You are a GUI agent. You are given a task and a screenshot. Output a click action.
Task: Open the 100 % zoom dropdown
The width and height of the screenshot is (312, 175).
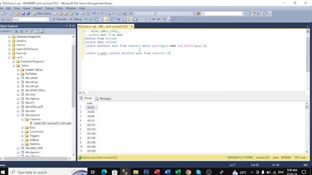click(x=90, y=93)
